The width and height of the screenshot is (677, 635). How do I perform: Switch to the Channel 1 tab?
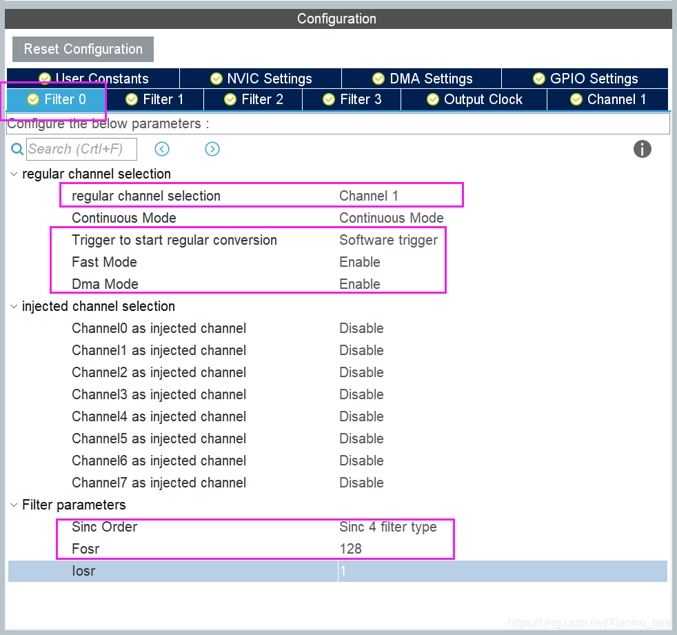(x=607, y=99)
